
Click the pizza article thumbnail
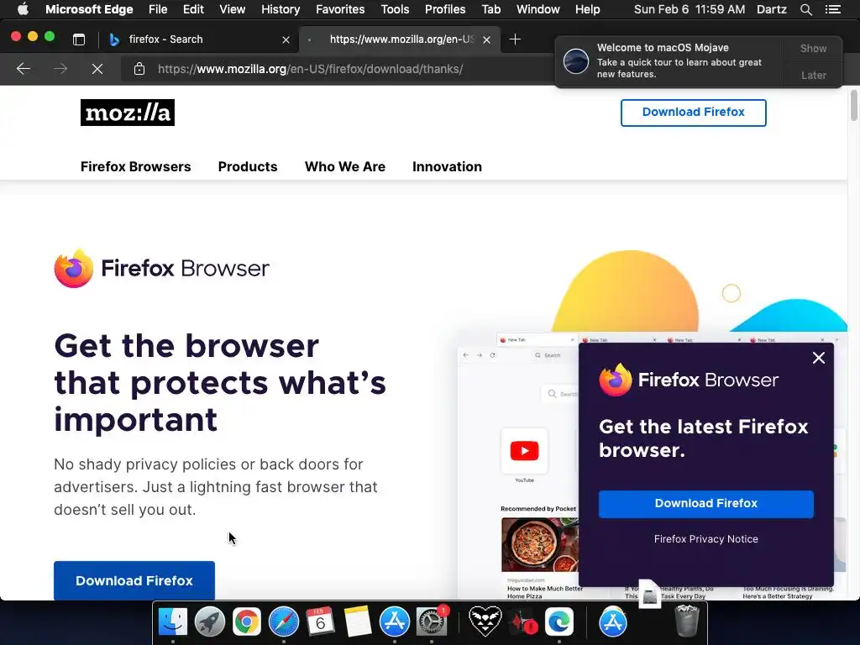540,544
